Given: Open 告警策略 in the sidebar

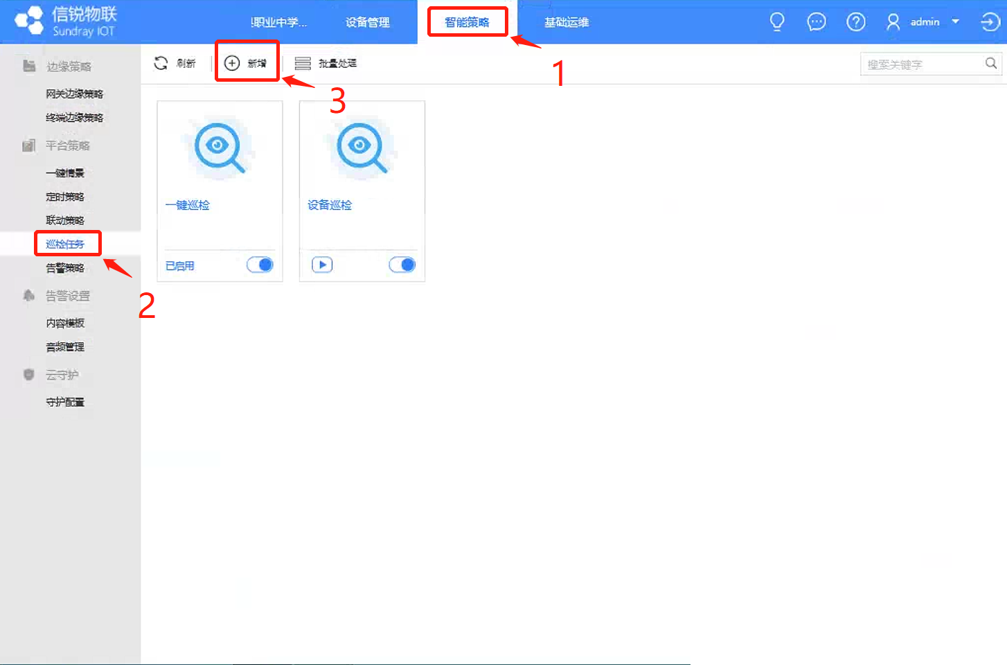Looking at the screenshot, I should (x=65, y=267).
